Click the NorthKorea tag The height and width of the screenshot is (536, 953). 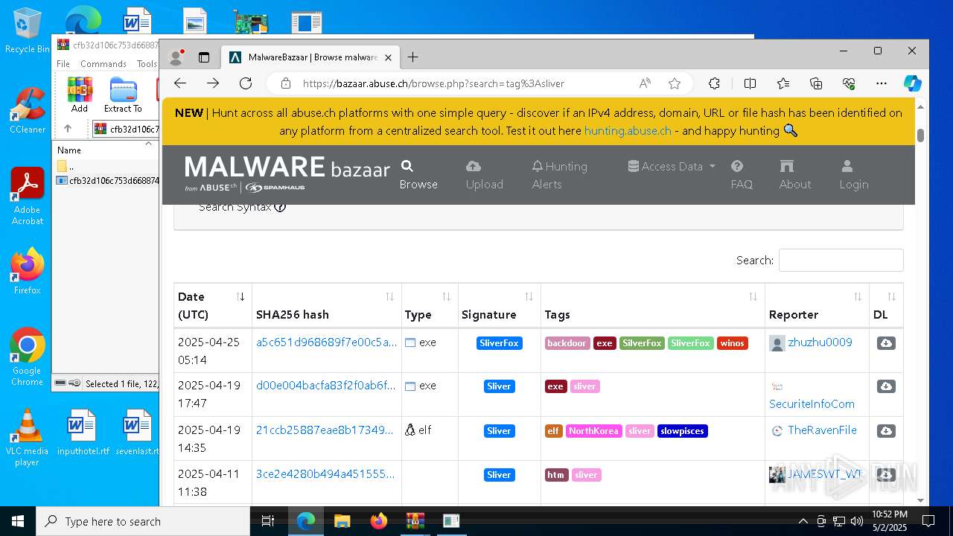point(593,431)
